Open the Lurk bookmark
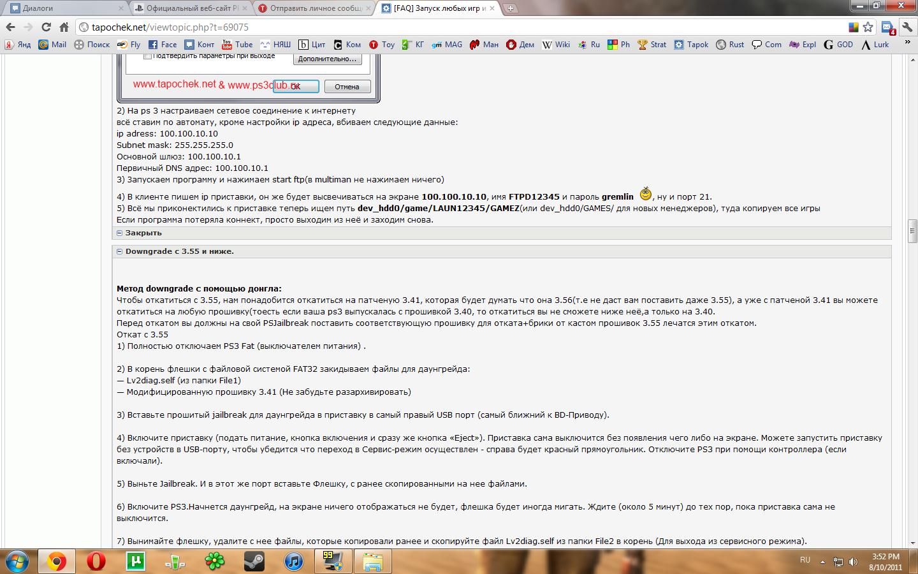 875,45
